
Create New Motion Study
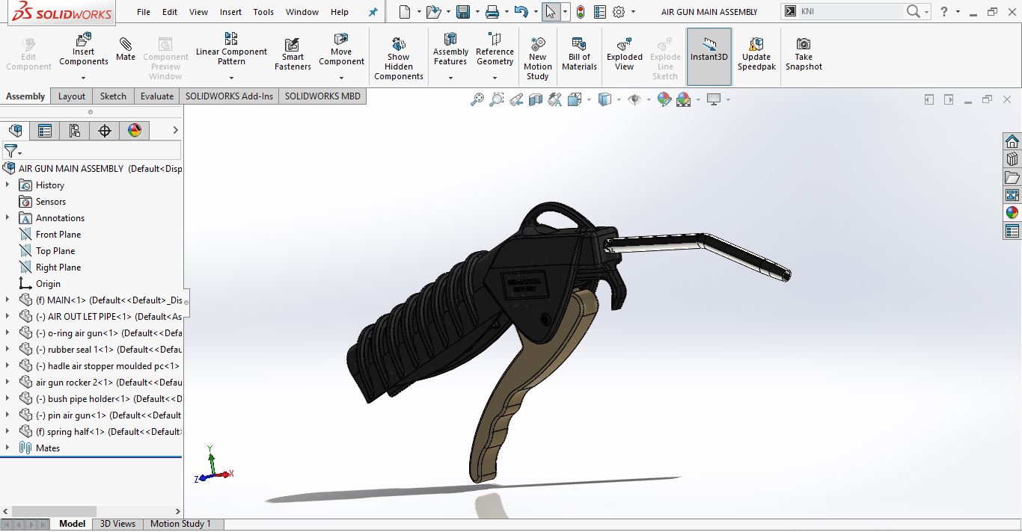point(537,58)
